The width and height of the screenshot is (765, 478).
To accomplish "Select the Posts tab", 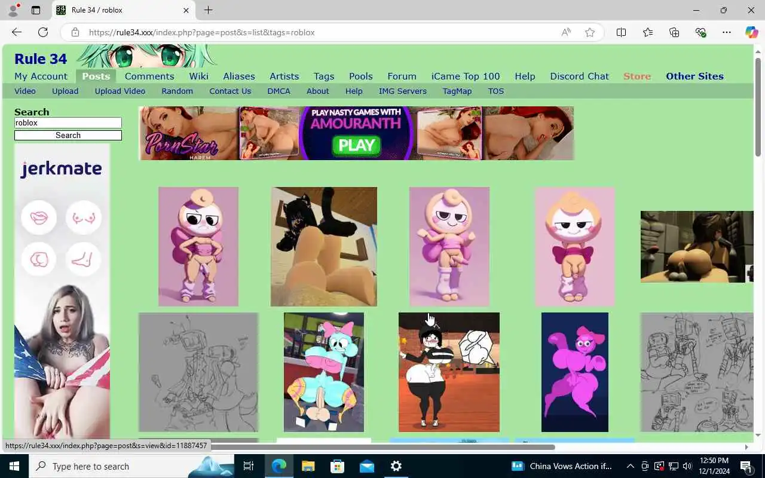I will 96,76.
